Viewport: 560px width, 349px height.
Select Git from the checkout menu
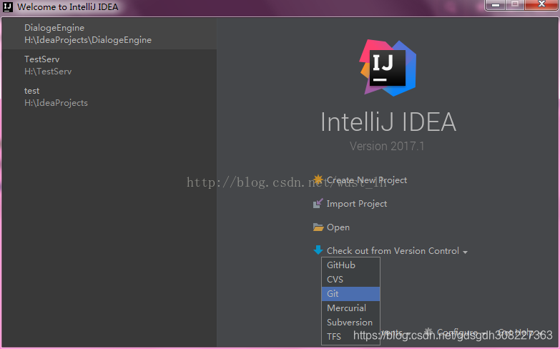350,294
